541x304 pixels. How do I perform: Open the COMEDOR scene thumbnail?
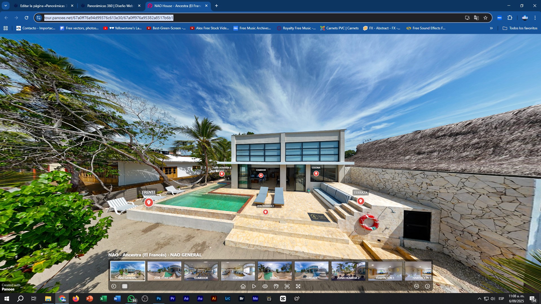[x=201, y=271]
